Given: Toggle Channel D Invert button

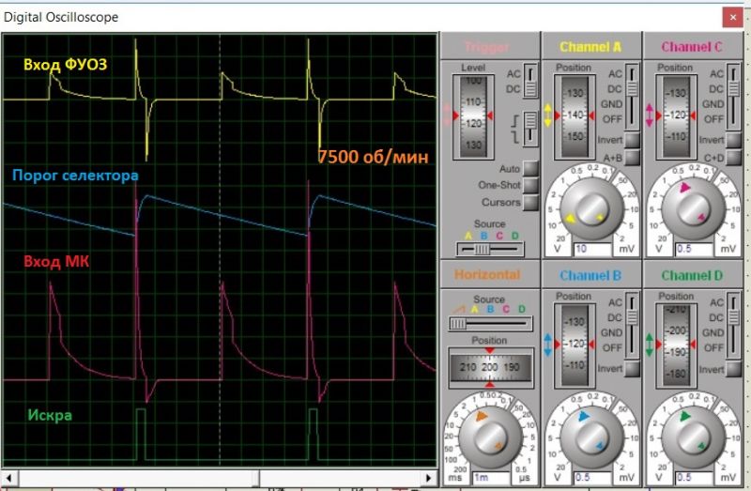Looking at the screenshot, I should pos(734,368).
